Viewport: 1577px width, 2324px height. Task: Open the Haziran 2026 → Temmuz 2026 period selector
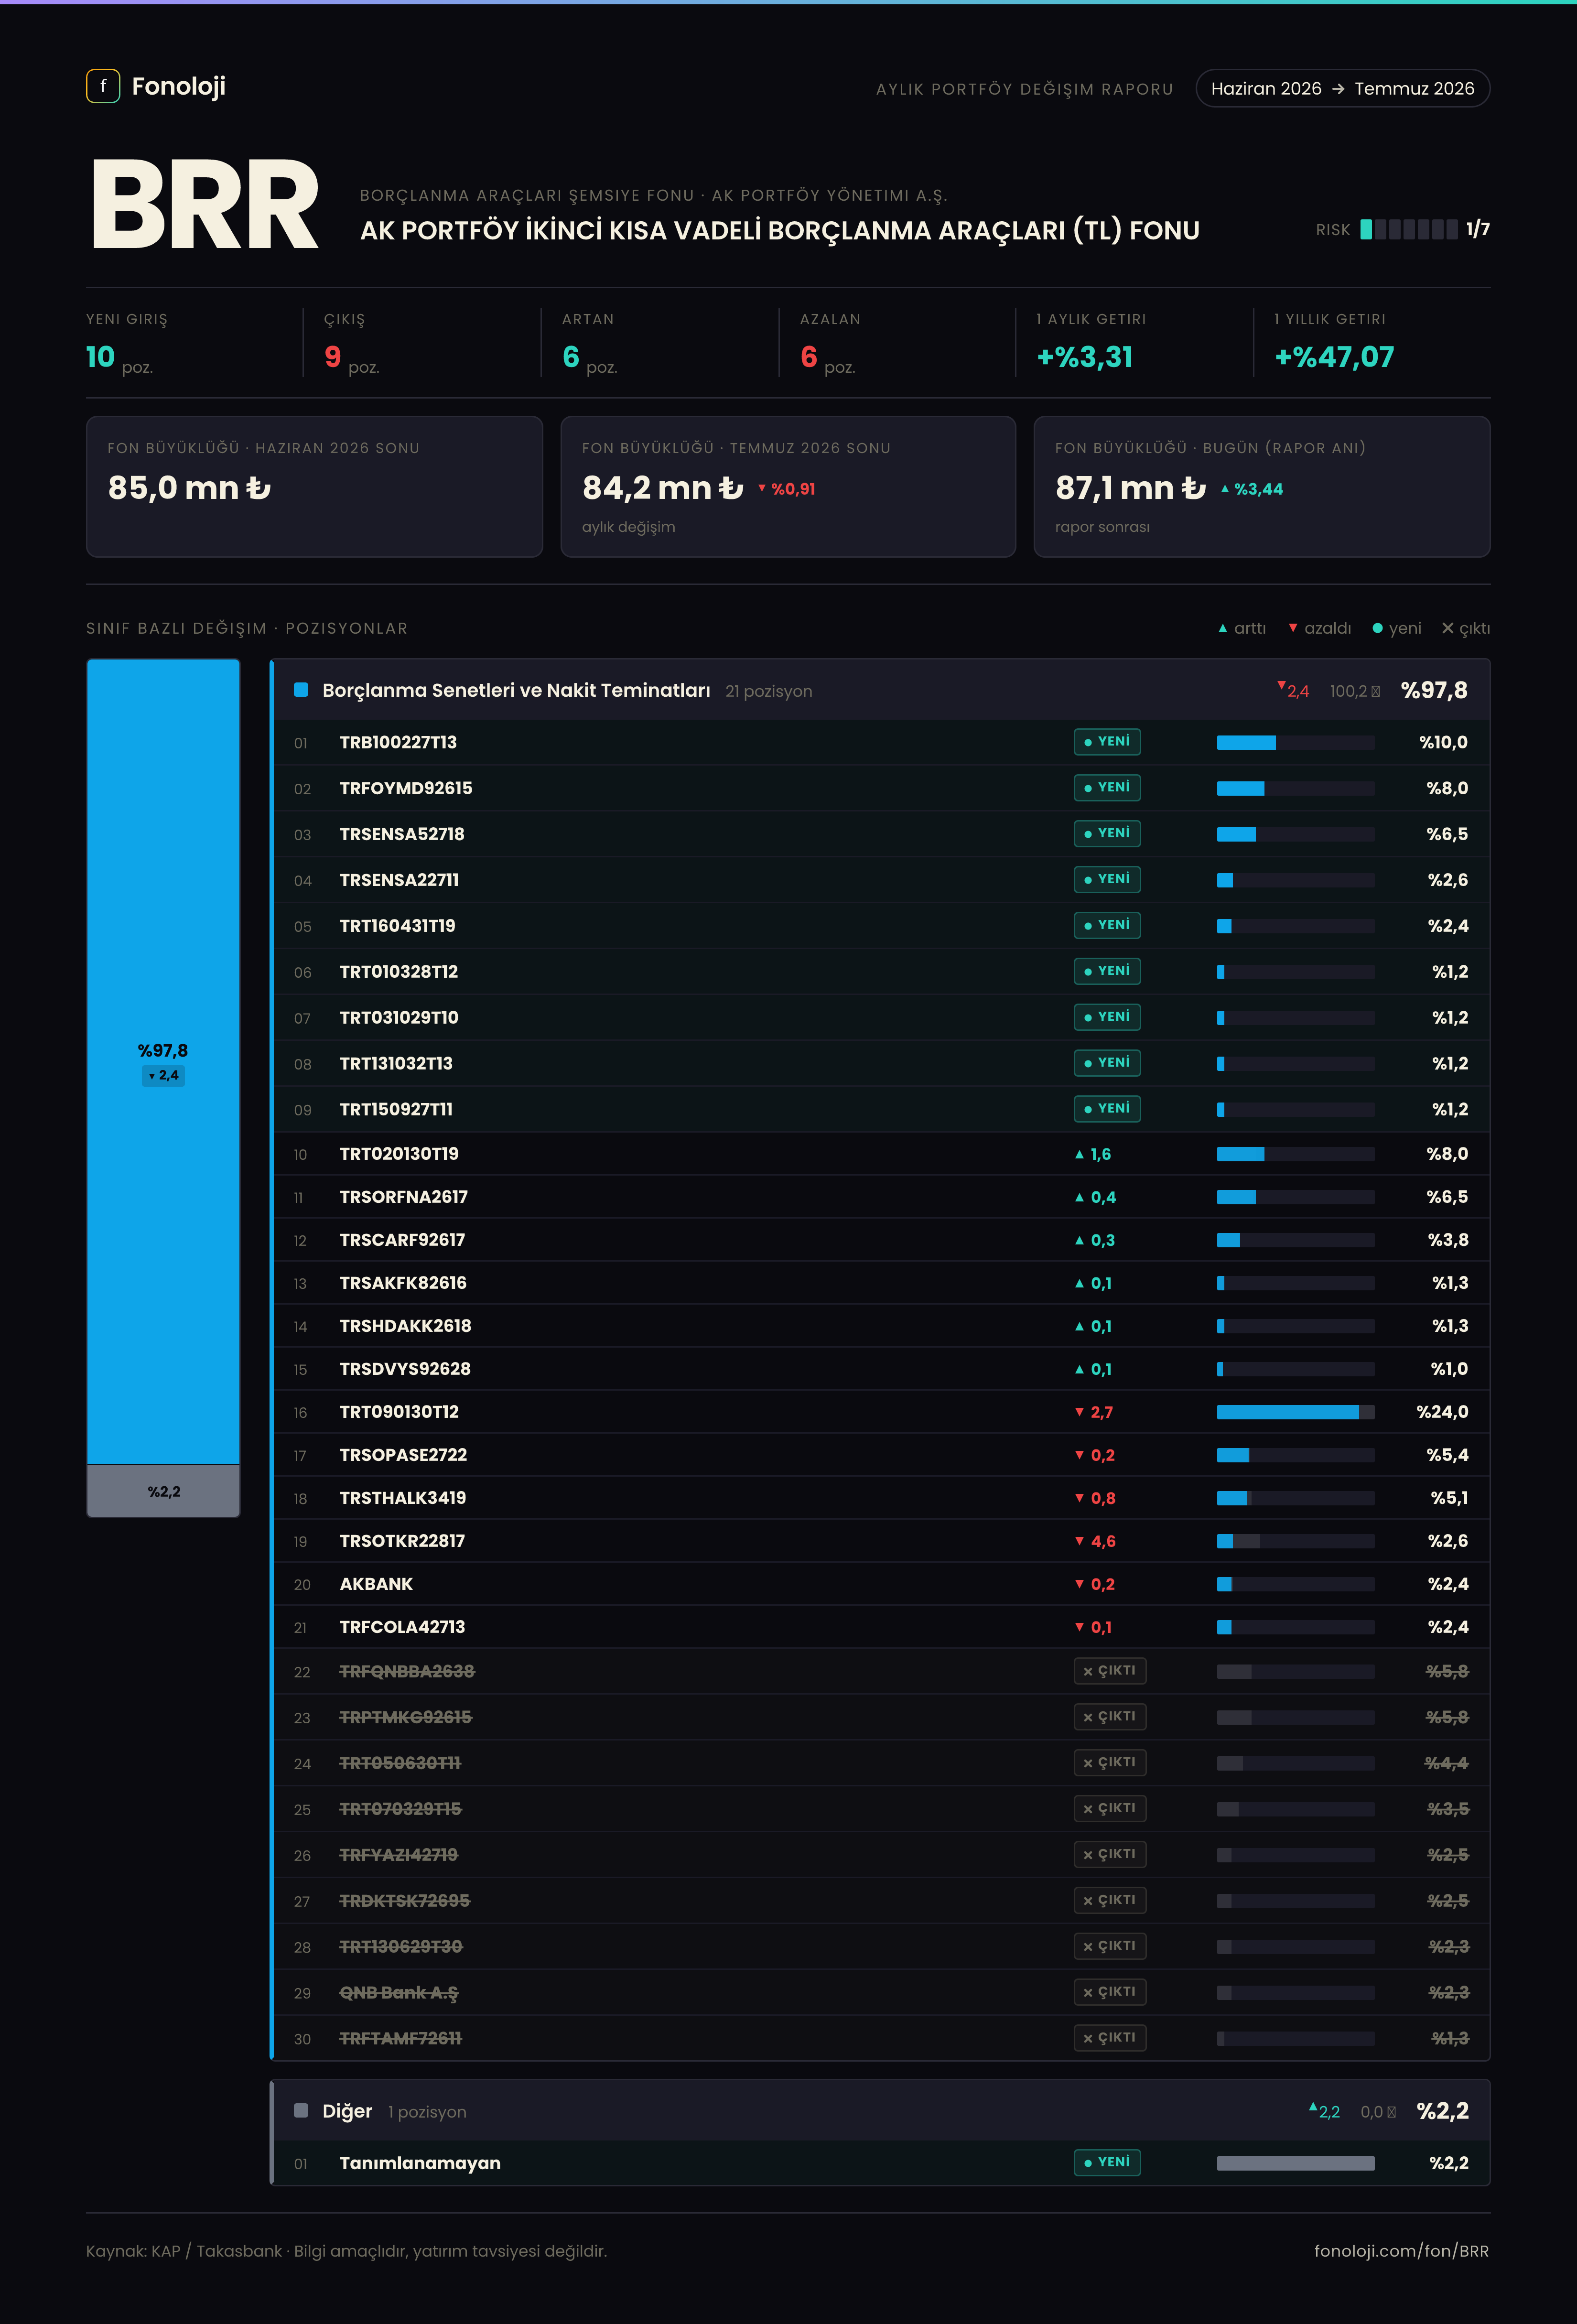coord(1342,88)
